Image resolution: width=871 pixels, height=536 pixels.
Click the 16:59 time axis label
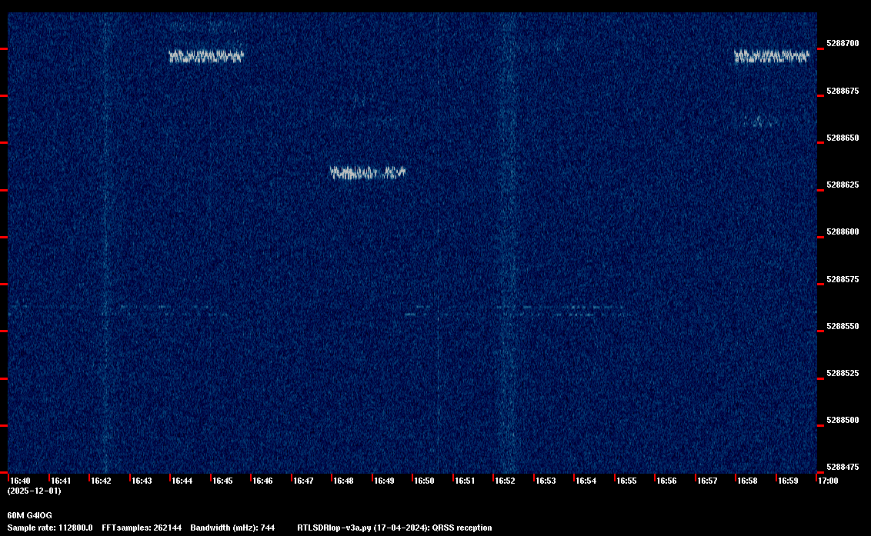tap(788, 481)
